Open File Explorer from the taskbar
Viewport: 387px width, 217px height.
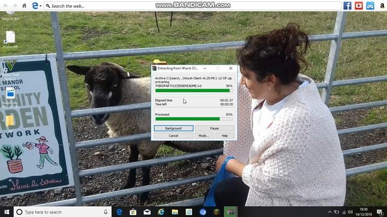coord(175,212)
